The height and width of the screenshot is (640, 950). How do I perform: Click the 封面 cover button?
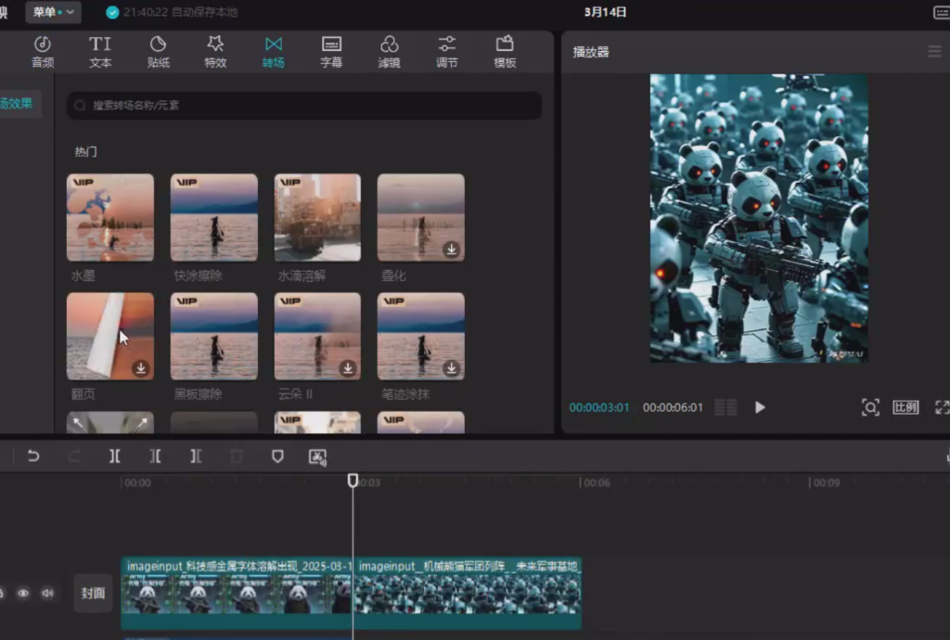[x=93, y=594]
